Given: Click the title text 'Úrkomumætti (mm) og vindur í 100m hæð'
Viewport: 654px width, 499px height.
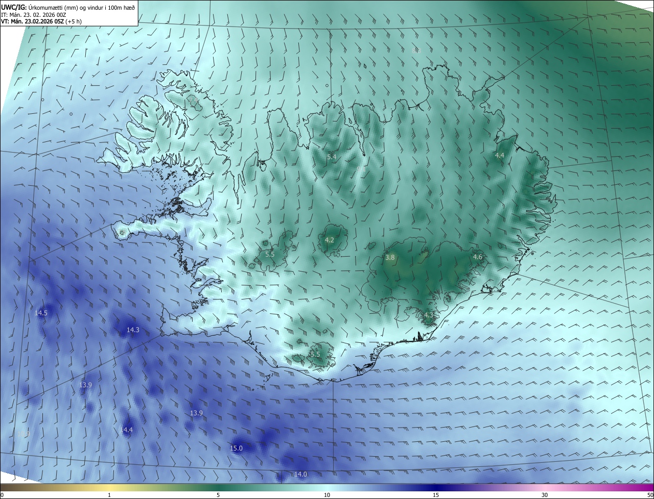Looking at the screenshot, I should (x=82, y=7).
